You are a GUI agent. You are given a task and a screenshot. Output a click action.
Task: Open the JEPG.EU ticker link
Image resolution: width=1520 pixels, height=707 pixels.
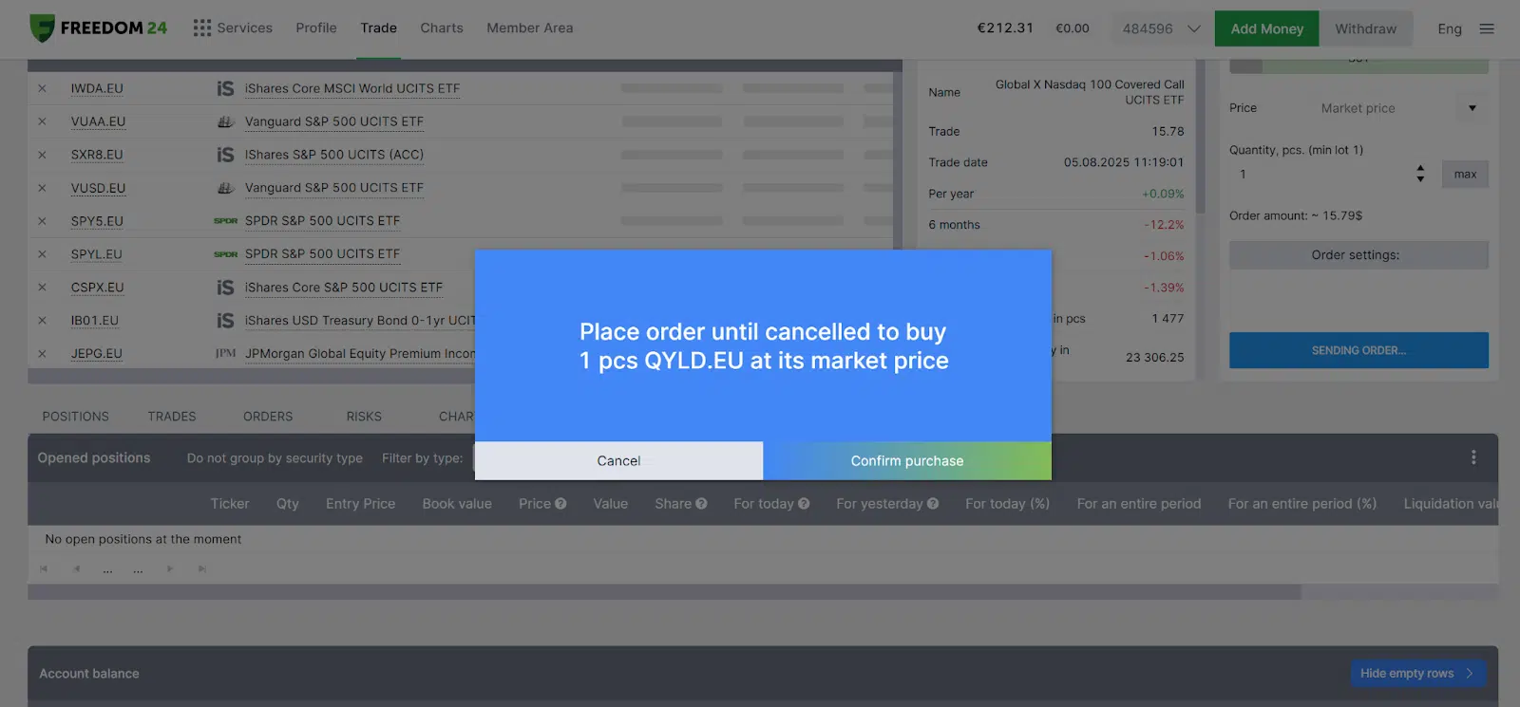pyautogui.click(x=96, y=354)
